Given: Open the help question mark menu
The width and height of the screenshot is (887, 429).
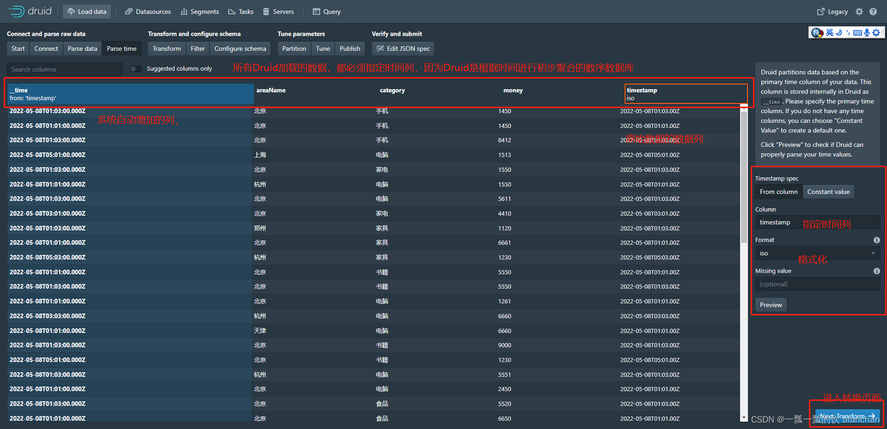Looking at the screenshot, I should click(873, 12).
